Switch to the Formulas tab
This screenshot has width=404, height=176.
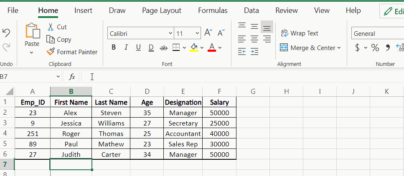click(x=213, y=11)
